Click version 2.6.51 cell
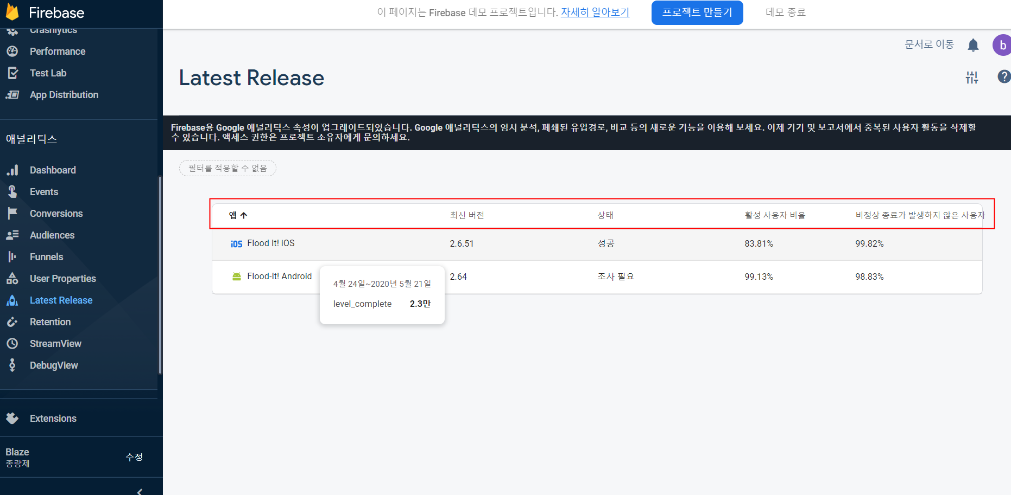 coord(462,244)
